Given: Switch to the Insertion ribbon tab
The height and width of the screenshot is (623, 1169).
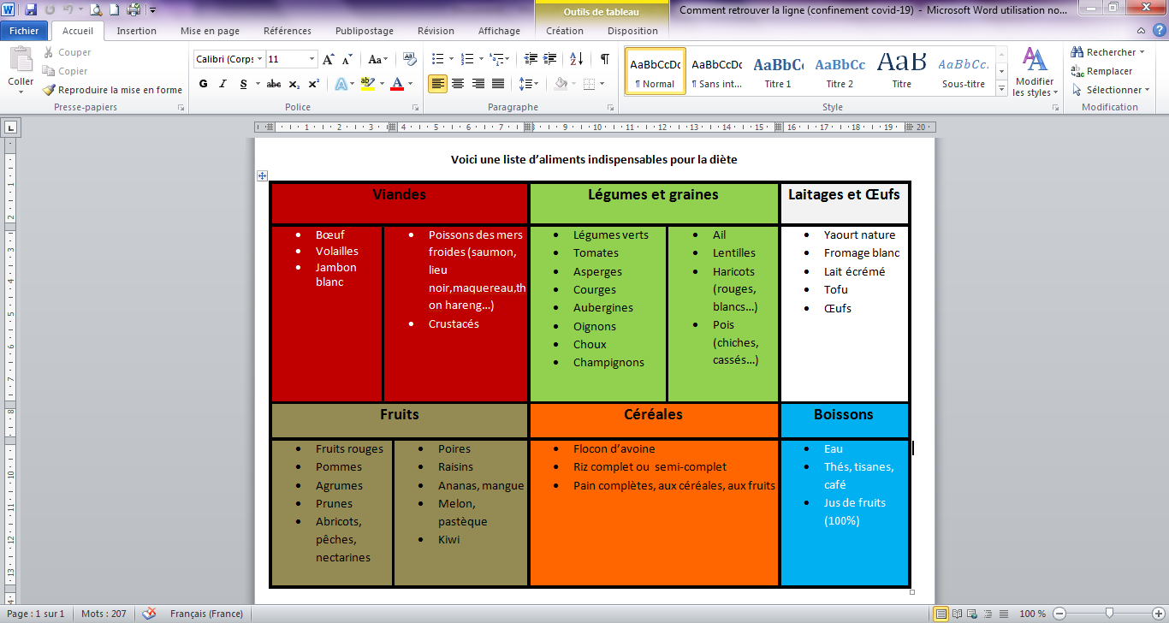Looking at the screenshot, I should pos(136,30).
